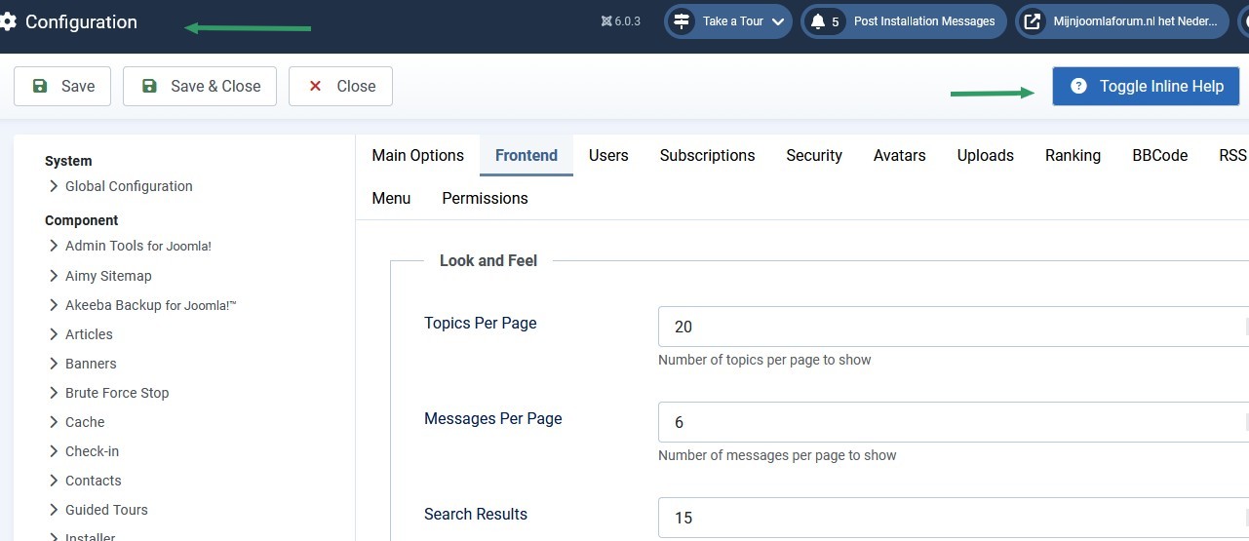This screenshot has width=1249, height=541.
Task: Click the Configuration gear icon in header
Action: (x=9, y=21)
